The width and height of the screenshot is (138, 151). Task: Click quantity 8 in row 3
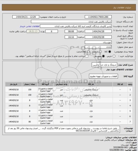(x=29, y=100)
